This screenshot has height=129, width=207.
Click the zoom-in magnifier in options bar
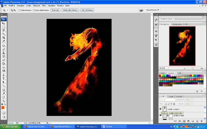click(12, 10)
